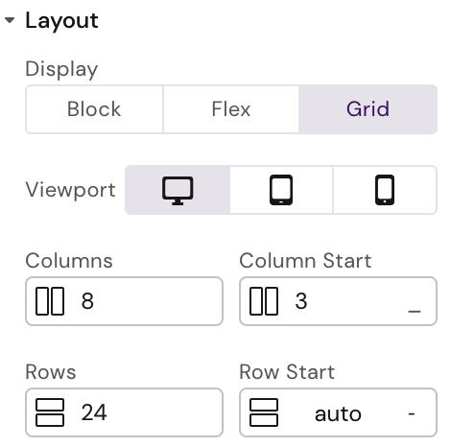Image resolution: width=451 pixels, height=447 pixels.
Task: Click the Layout section heading
Action: [61, 21]
